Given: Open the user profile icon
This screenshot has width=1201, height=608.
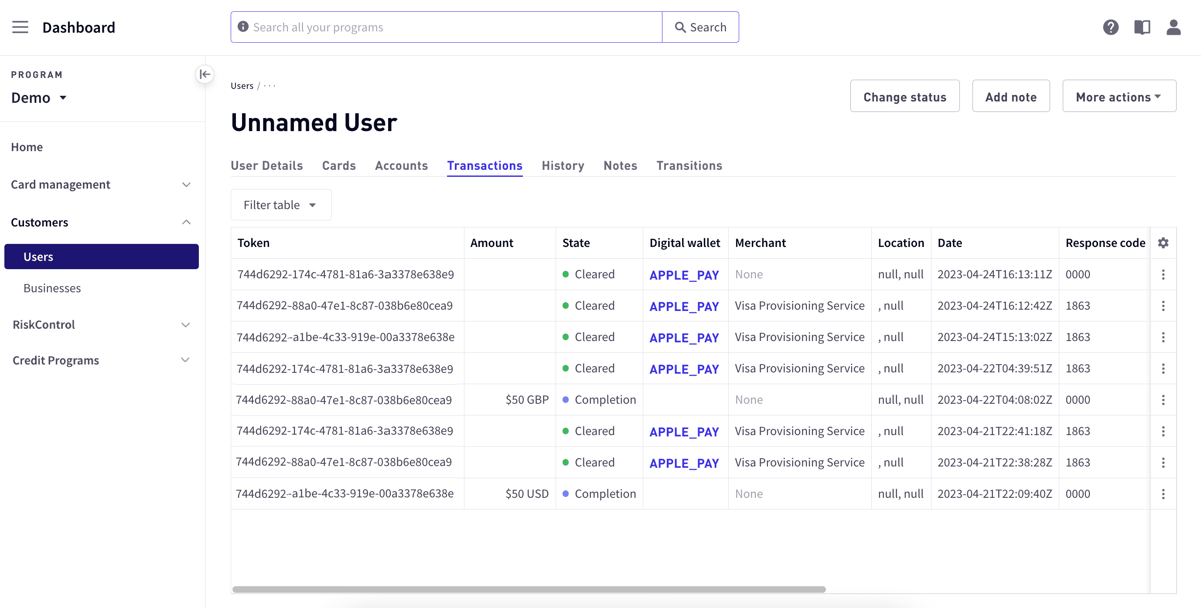Looking at the screenshot, I should pyautogui.click(x=1174, y=27).
